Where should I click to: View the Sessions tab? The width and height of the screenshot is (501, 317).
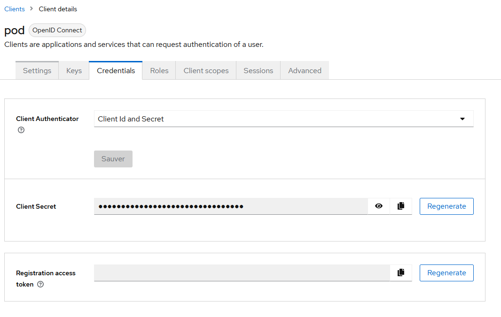pos(258,71)
